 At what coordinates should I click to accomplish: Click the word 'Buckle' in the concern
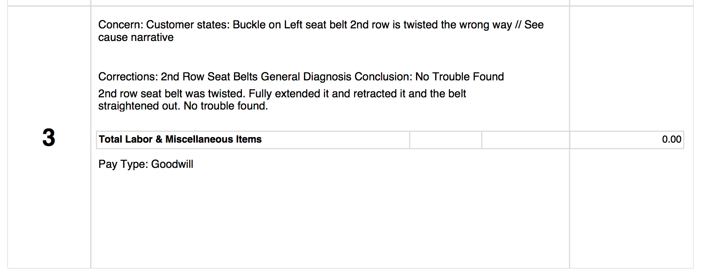point(249,25)
